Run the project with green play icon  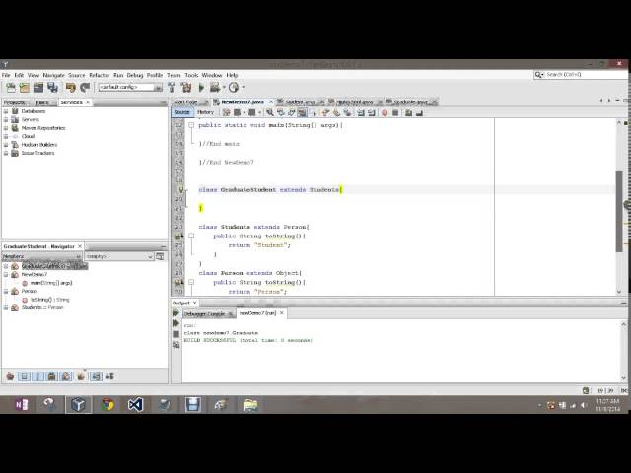(x=201, y=88)
